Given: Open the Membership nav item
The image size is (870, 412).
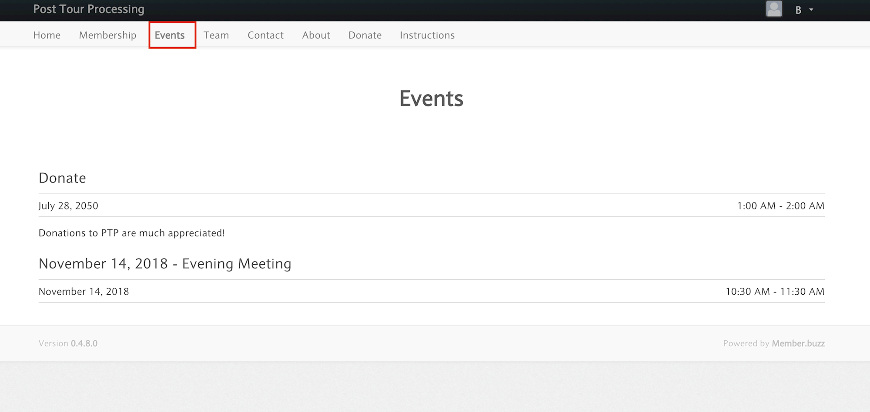Looking at the screenshot, I should (x=107, y=35).
